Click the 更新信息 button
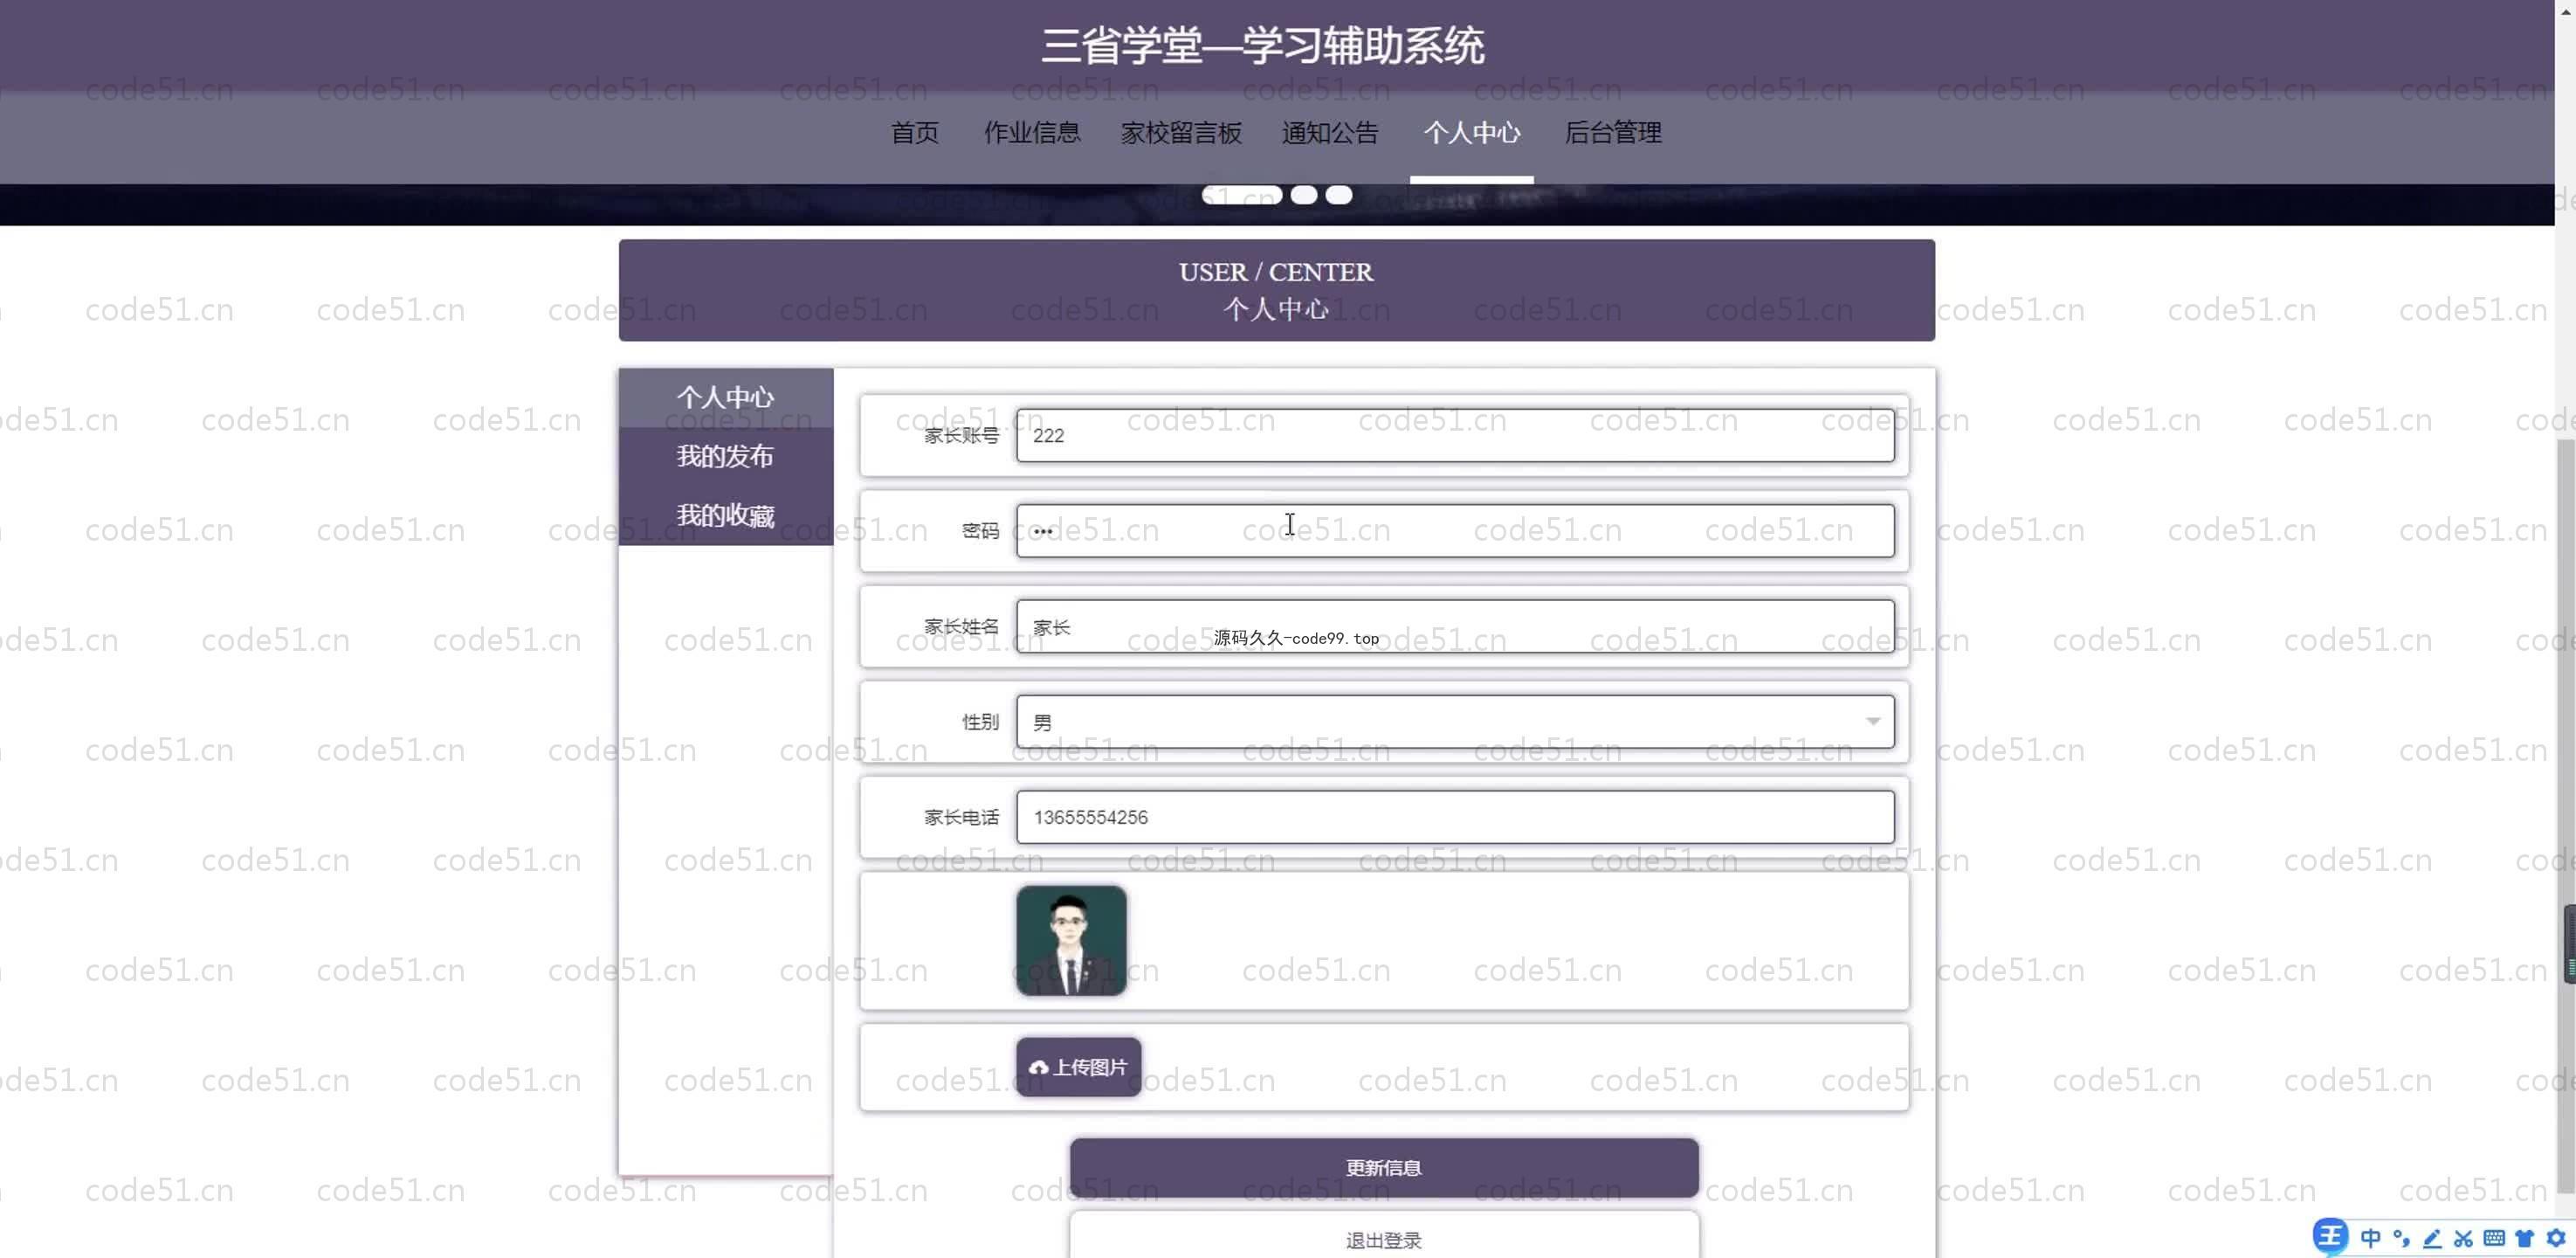 1384,1167
